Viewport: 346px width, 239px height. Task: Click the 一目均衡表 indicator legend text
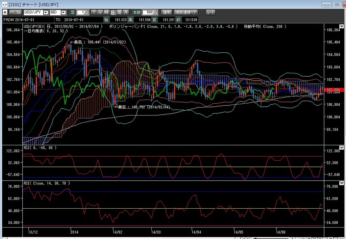[x=46, y=31]
